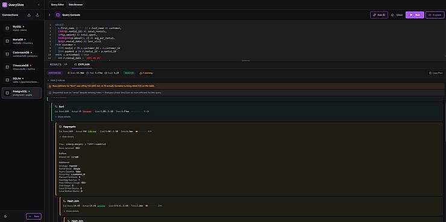Click the Sort node title
446x222 pixels.
(61, 106)
